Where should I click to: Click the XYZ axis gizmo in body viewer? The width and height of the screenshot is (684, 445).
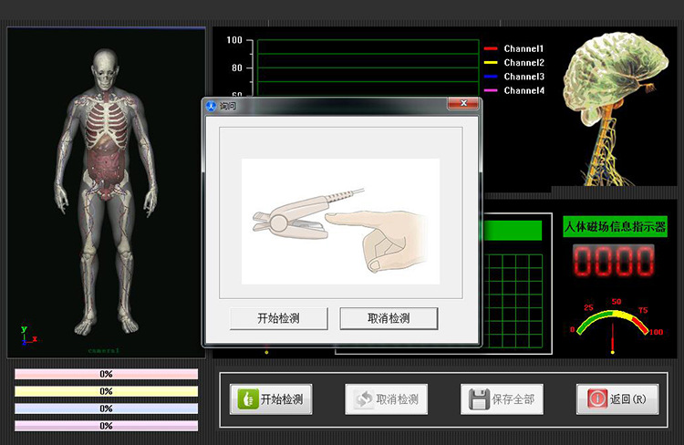pos(27,336)
